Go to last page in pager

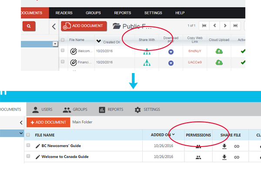coord(235,26)
